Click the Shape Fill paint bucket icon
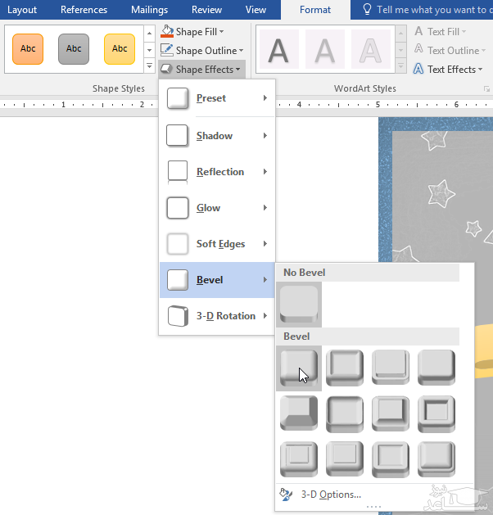Screen dimensions: 493x515 point(167,32)
